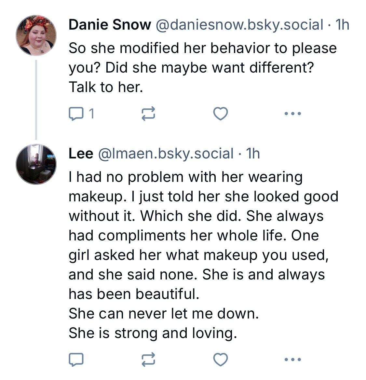Image resolution: width=366 pixels, height=380 pixels.
Task: Open Lee's profile picture
Action: tap(36, 164)
